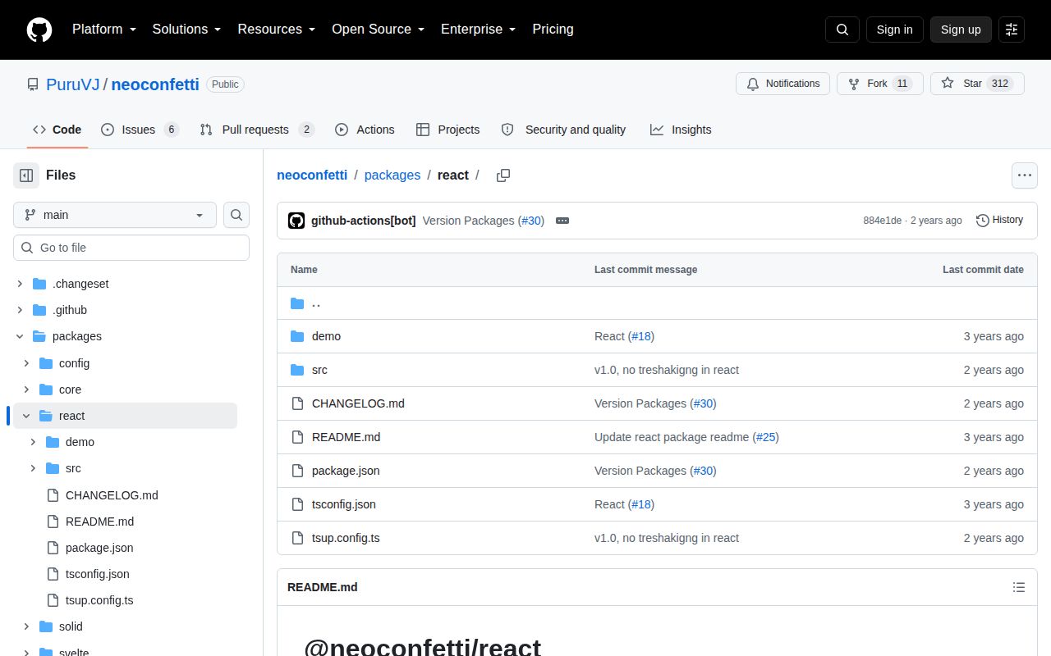The width and height of the screenshot is (1051, 656).
Task: Open README.md in the file table
Action: (x=346, y=437)
